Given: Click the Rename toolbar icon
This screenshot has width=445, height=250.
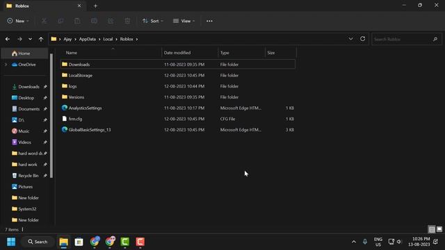Looking at the screenshot, I should [x=94, y=21].
